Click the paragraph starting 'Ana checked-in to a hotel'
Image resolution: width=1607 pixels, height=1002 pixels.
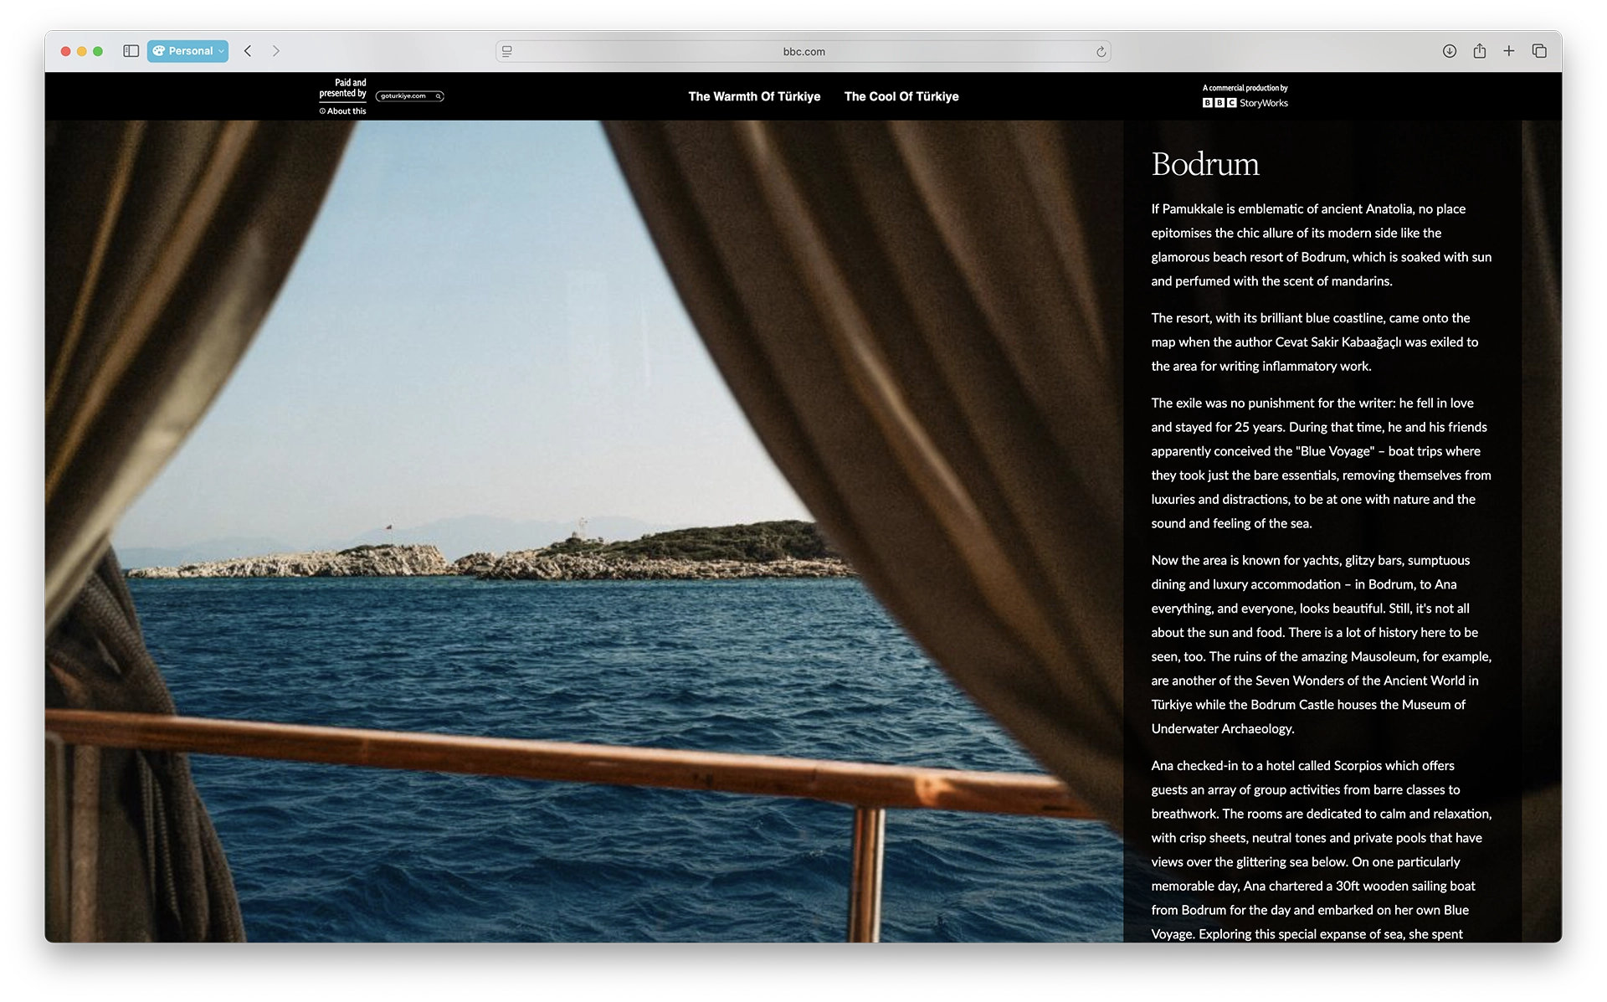click(1321, 850)
